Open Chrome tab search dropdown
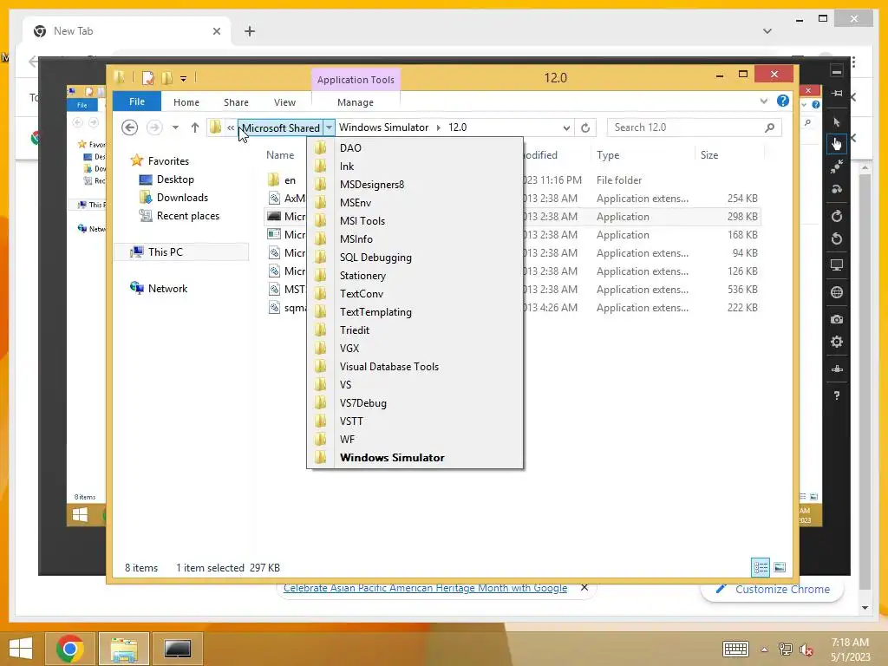The width and height of the screenshot is (888, 666). 767,31
